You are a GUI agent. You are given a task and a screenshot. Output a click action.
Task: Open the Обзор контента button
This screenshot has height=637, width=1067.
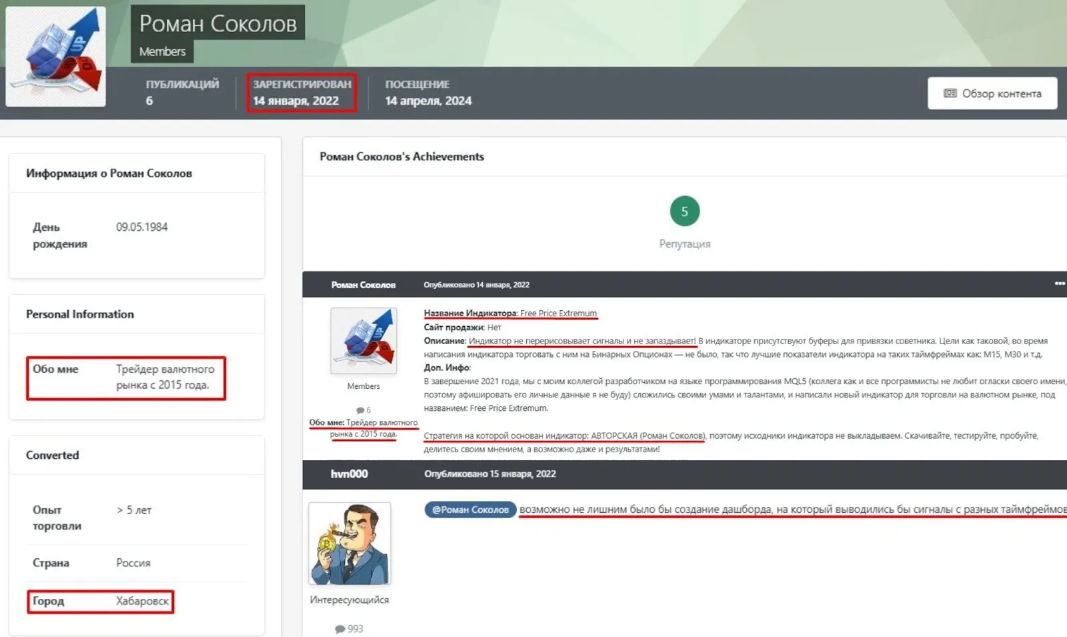(x=992, y=93)
